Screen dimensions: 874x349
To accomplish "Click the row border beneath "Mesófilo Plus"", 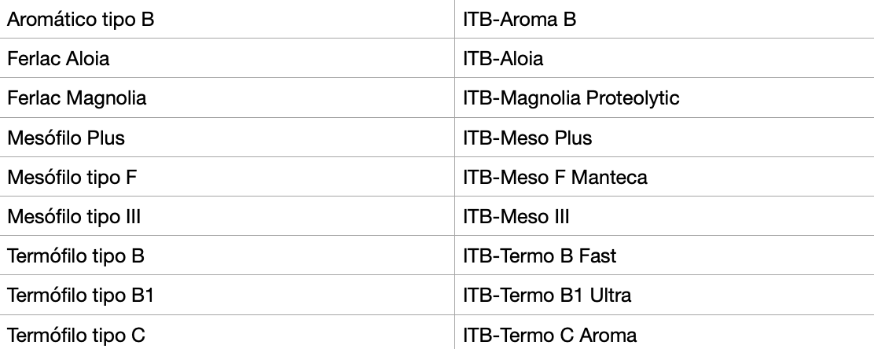I will click(x=228, y=157).
